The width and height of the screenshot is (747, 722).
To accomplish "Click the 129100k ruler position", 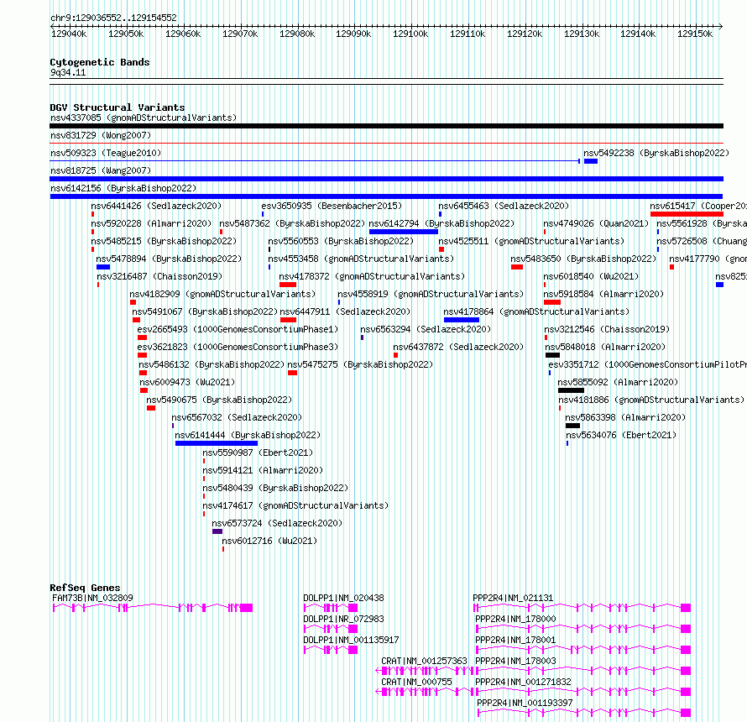I will [410, 34].
